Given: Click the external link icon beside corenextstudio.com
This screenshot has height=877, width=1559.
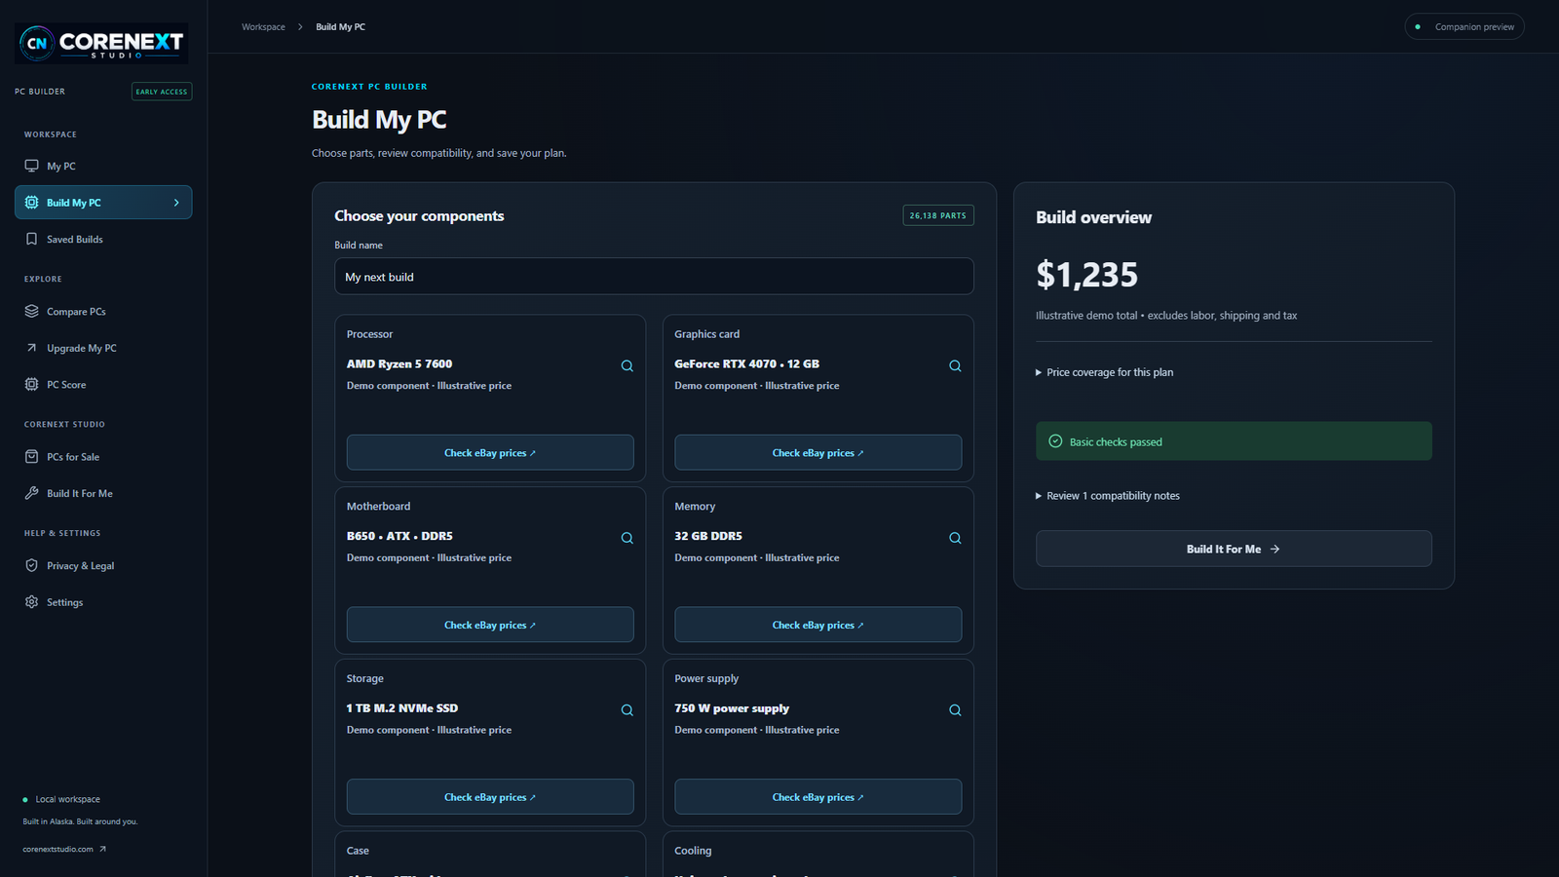Looking at the screenshot, I should [x=102, y=850].
